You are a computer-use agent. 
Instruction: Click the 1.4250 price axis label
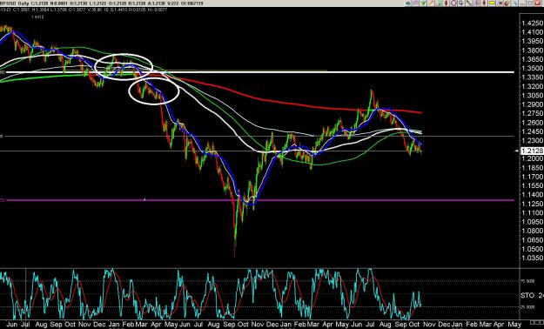pyautogui.click(x=532, y=23)
